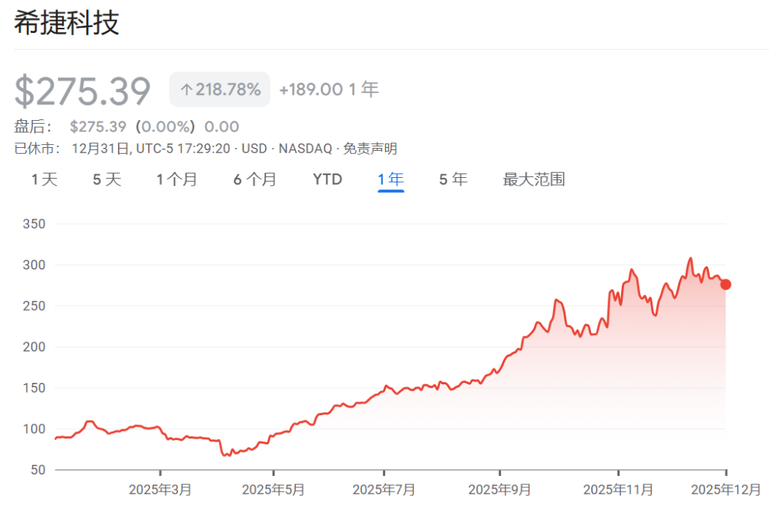The height and width of the screenshot is (518, 769).
Task: Switch to the 6个月 chart range
Action: coord(255,179)
